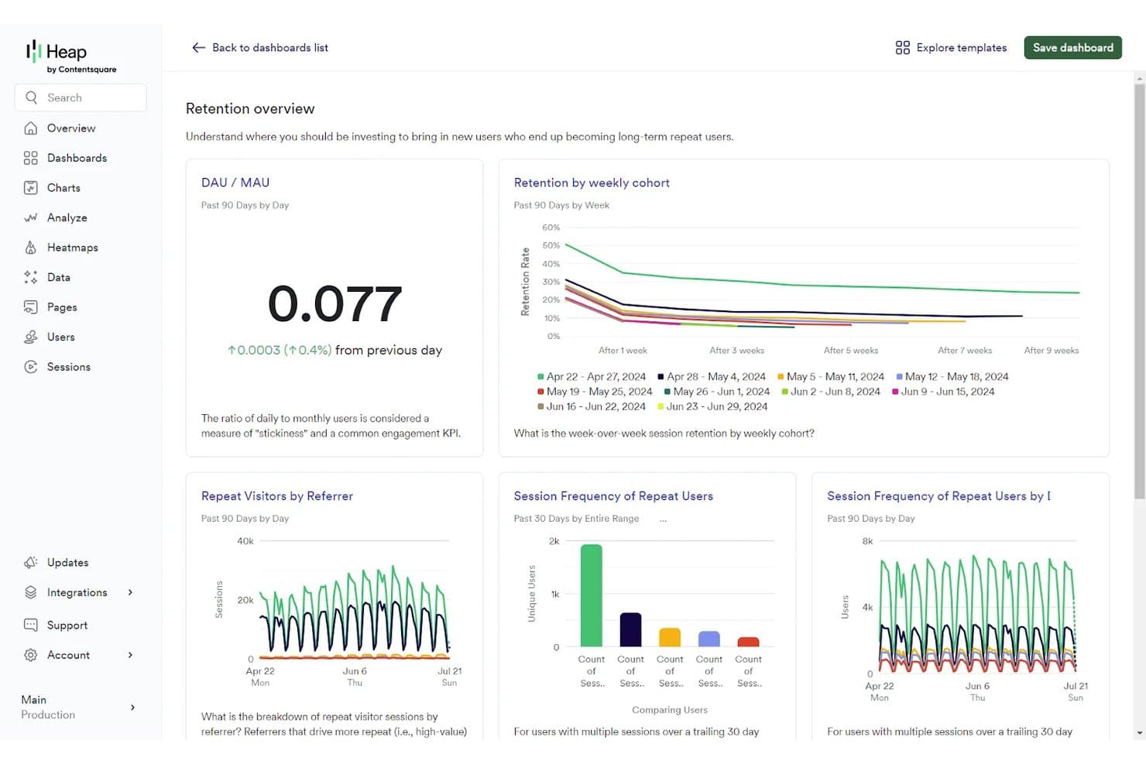Click the Support chat icon

pos(31,625)
